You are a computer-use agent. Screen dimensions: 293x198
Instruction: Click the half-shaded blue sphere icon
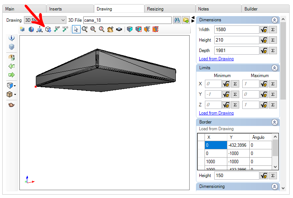(x=31, y=29)
